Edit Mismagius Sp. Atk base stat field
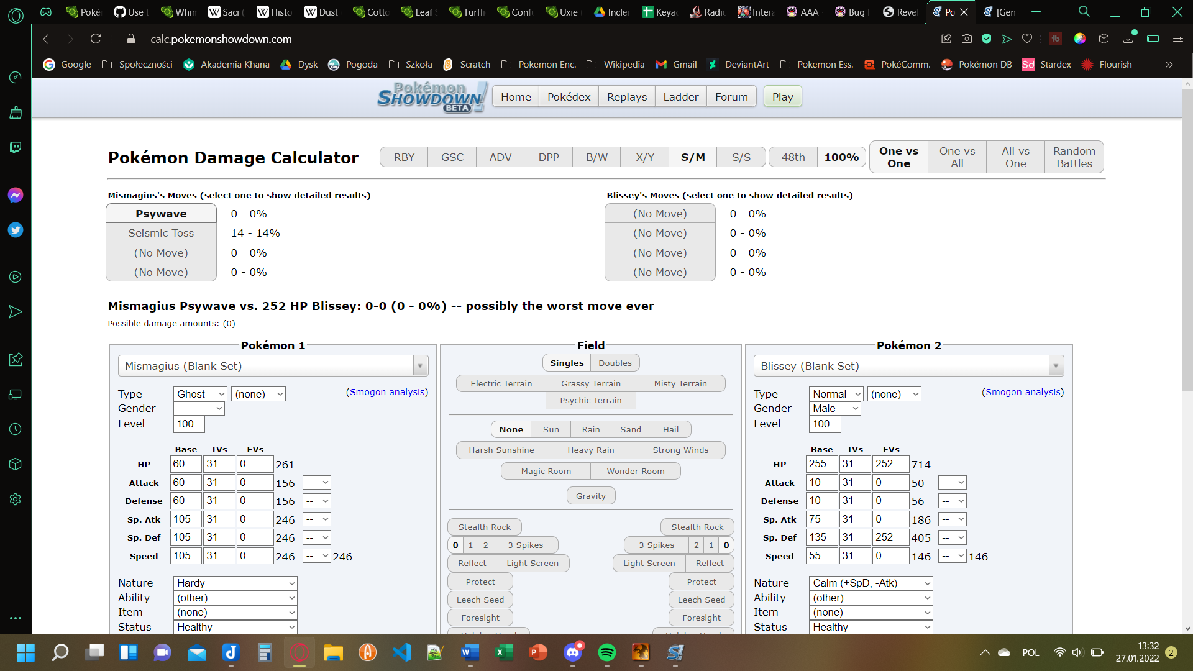The width and height of the screenshot is (1193, 671). [186, 519]
